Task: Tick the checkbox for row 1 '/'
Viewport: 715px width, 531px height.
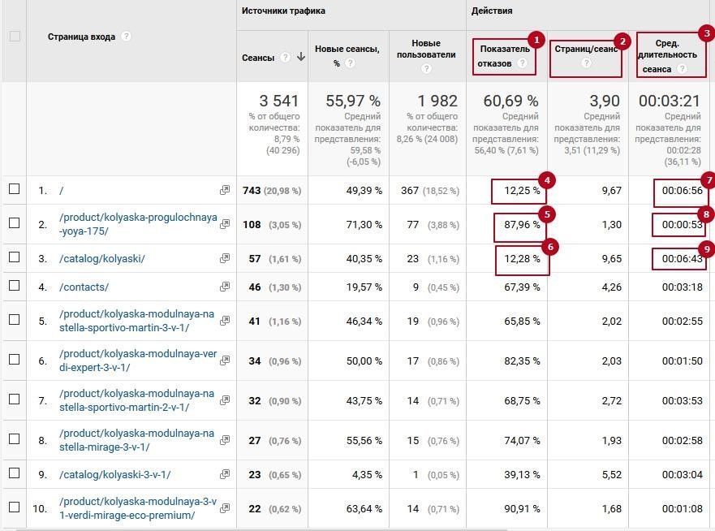Action: [x=14, y=189]
